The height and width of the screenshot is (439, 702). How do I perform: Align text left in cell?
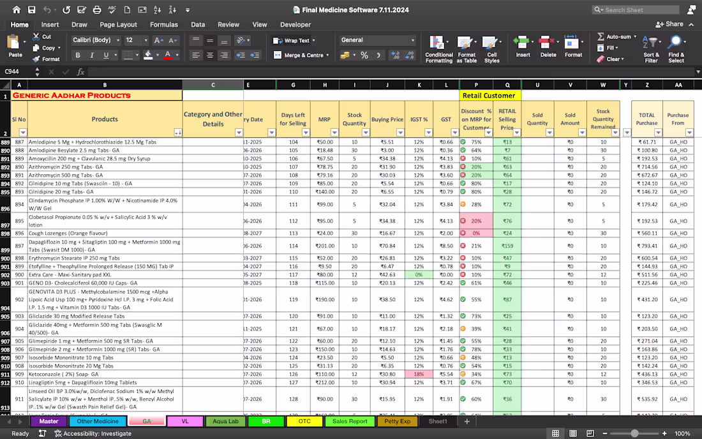(196, 55)
